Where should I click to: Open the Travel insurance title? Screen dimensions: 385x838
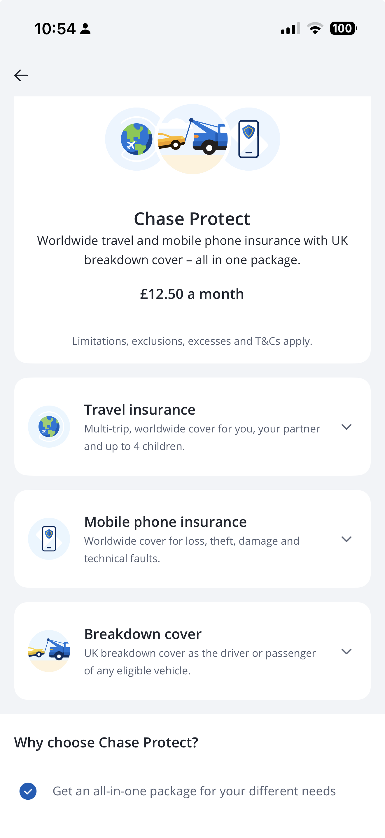140,410
